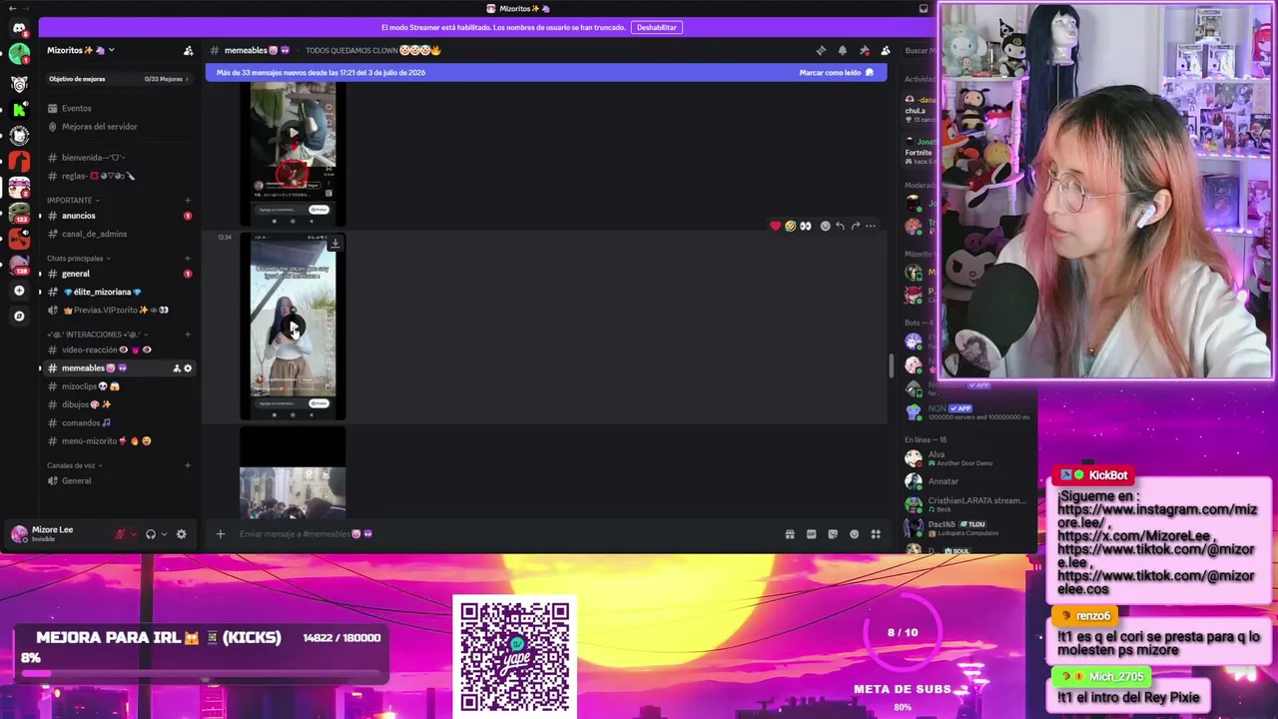Open attachment plus button in message bar
The width and height of the screenshot is (1278, 719).
pos(221,534)
